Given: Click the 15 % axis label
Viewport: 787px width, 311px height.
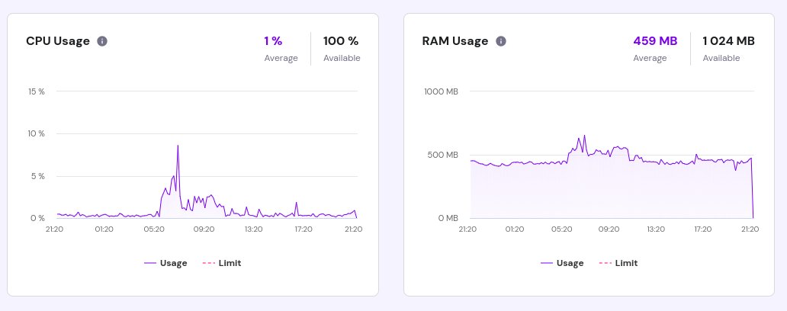Looking at the screenshot, I should [x=36, y=91].
